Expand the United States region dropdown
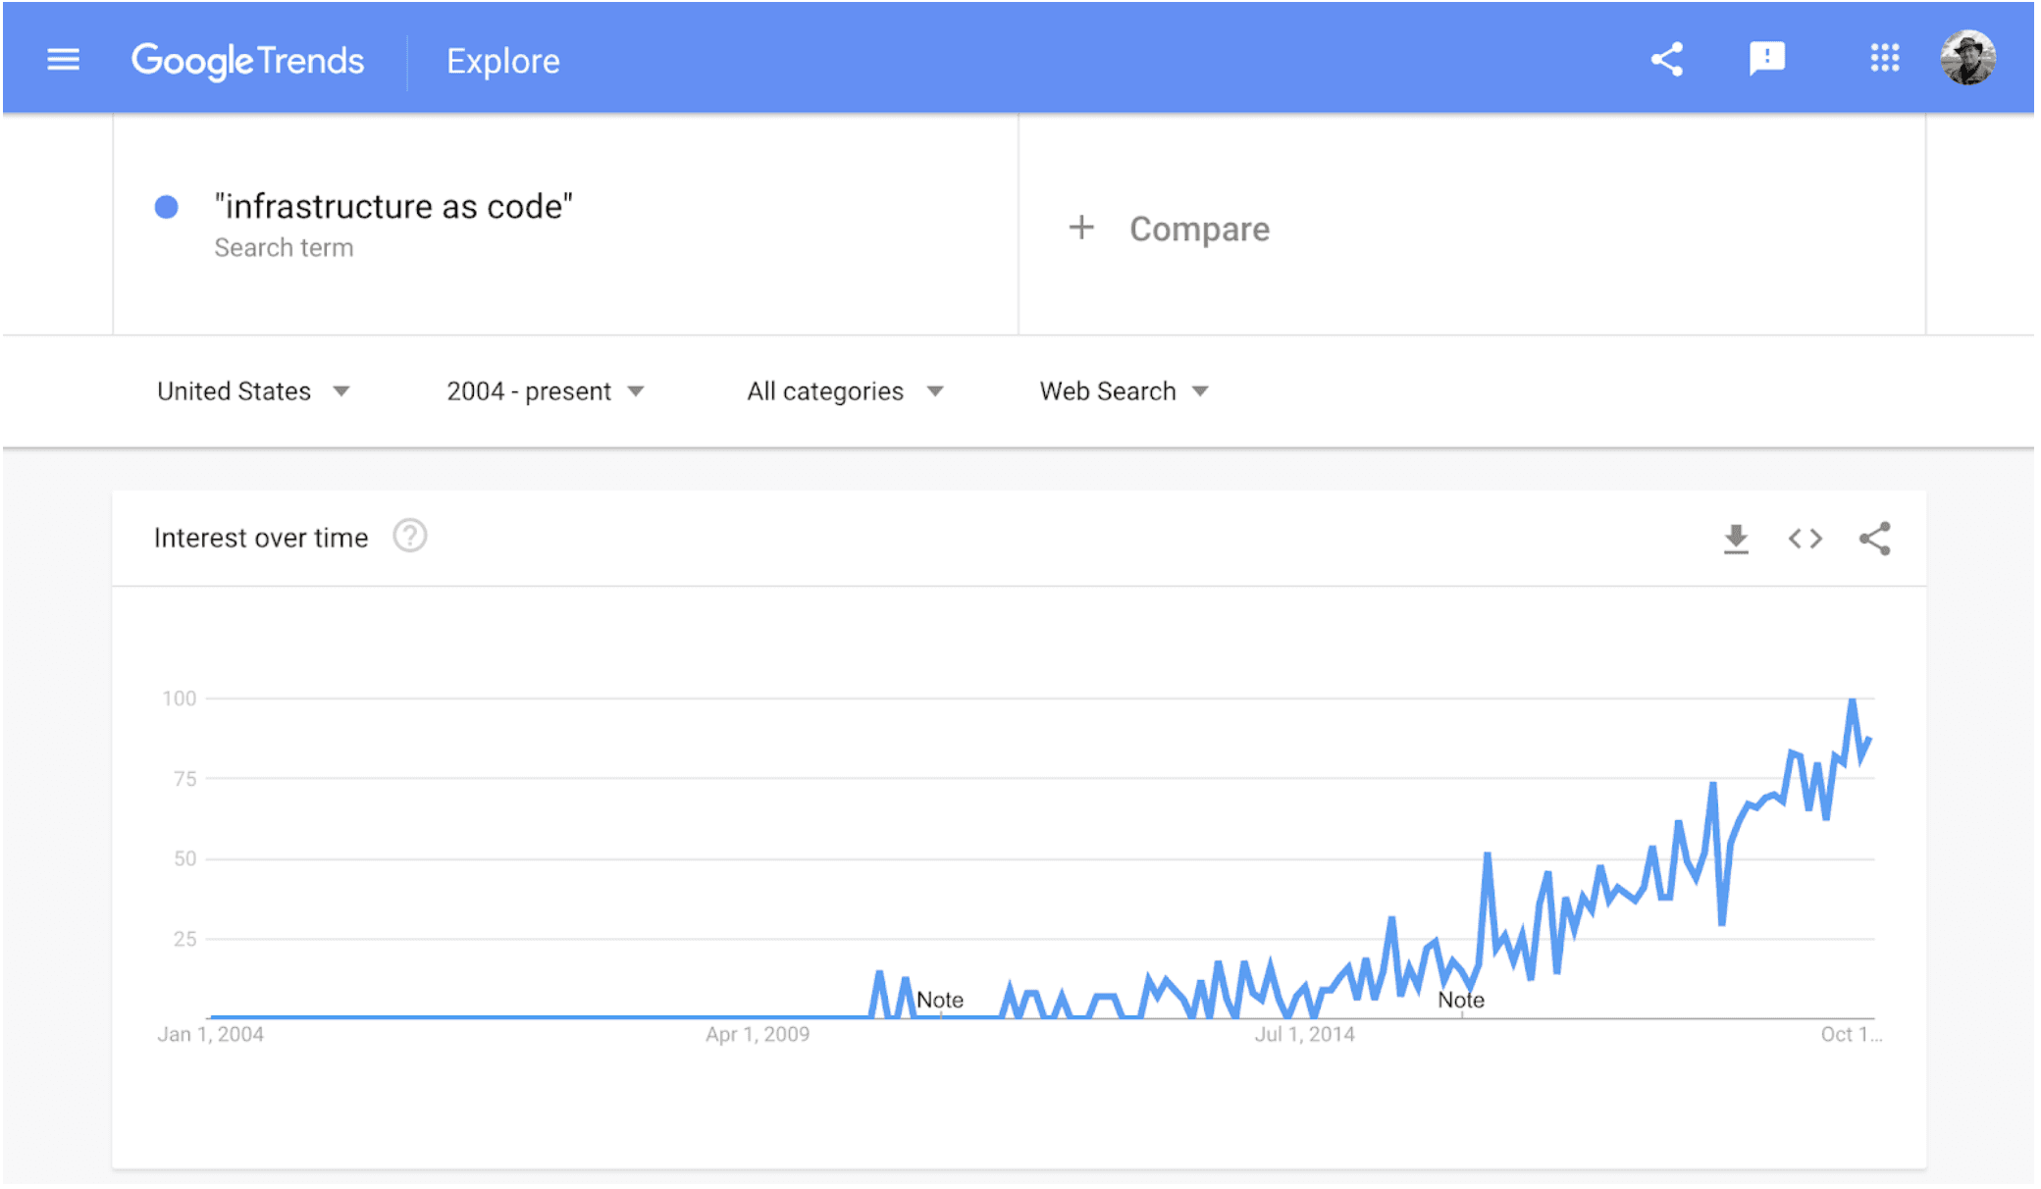Viewport: 2041px width, 1189px height. 253,391
